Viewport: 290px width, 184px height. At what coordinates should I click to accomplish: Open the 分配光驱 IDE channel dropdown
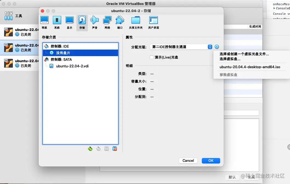tap(181, 47)
